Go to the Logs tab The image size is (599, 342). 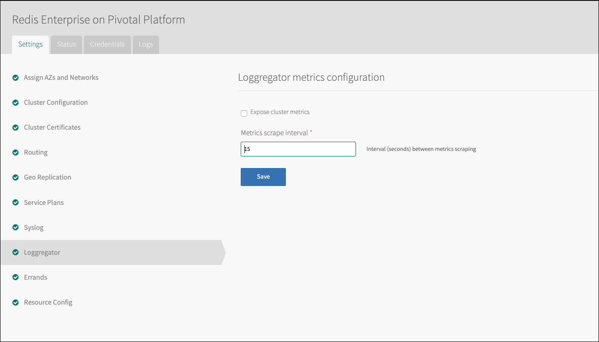click(x=146, y=44)
